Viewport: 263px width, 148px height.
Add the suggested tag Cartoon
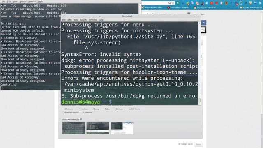(x=119, y=109)
